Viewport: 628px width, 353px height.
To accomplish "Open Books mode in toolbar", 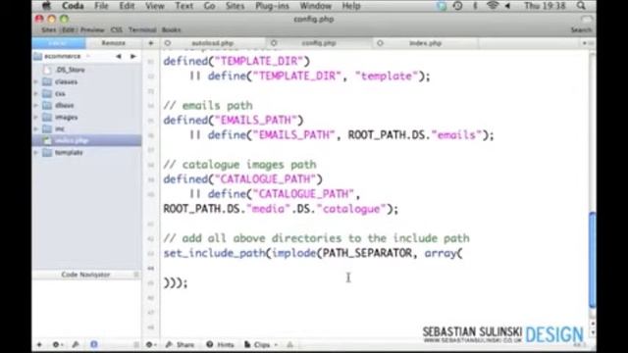I will (171, 30).
